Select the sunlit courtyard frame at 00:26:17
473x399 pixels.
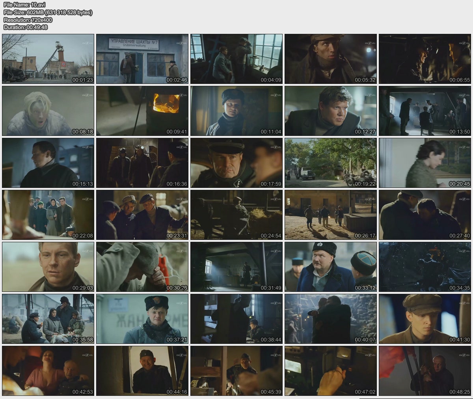331,215
